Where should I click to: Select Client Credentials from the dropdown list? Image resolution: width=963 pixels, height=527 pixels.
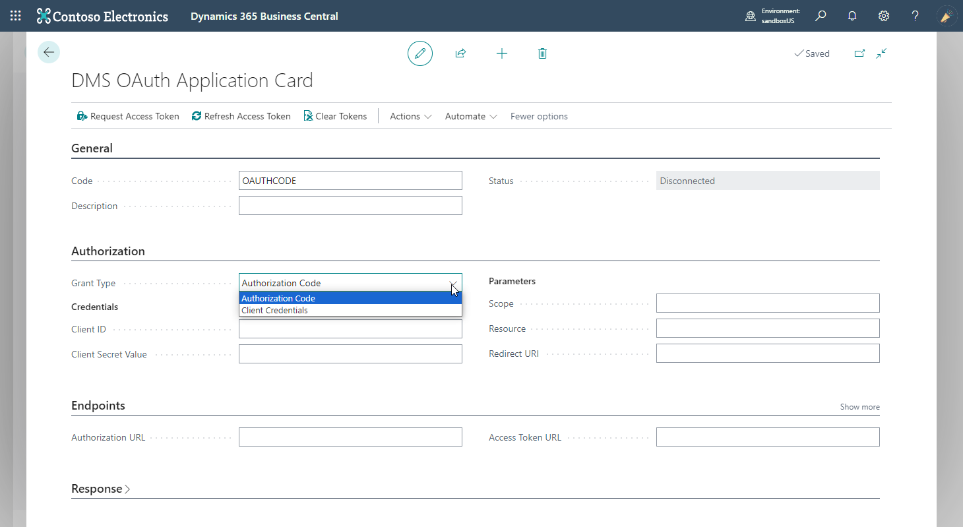tap(274, 310)
